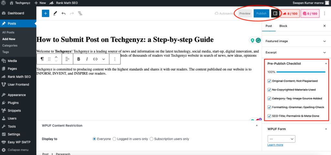Open the document overview list view
This screenshot has width=331, height=155.
(80, 13)
